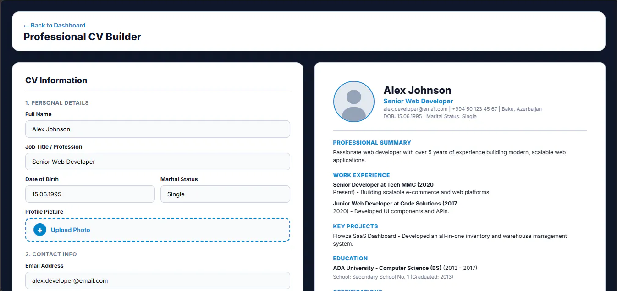This screenshot has height=291, width=617.
Task: Click the "Profile Picture" form label
Action: coord(44,212)
